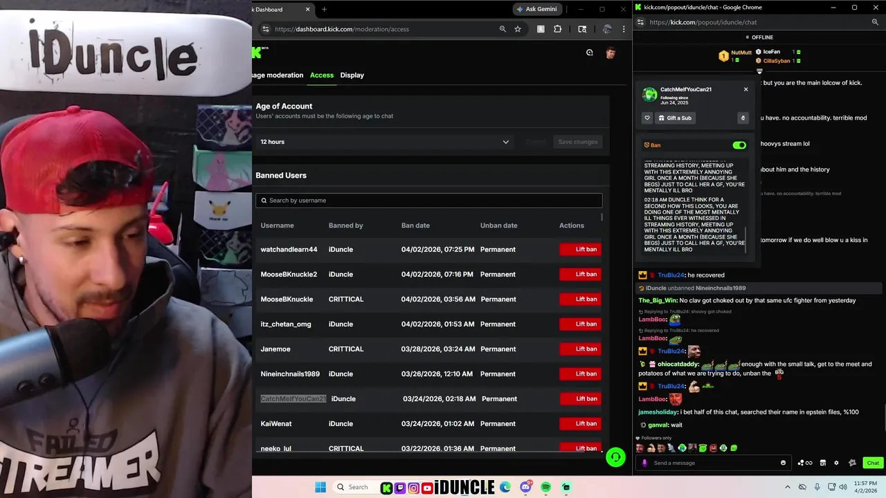Lift ban for watchandlearn44
The height and width of the screenshot is (498, 886).
[x=580, y=249]
